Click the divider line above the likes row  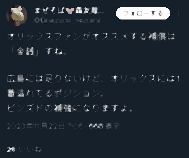click(94, 137)
